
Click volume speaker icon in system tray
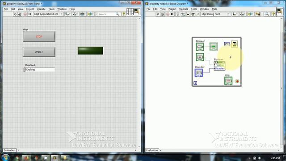click(x=260, y=158)
